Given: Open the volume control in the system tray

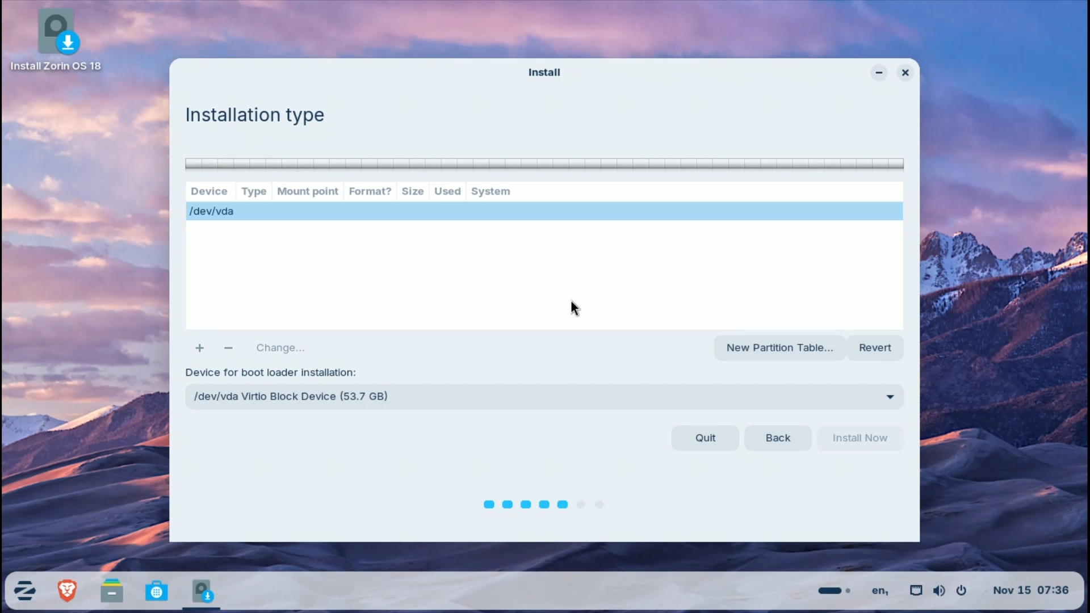Looking at the screenshot, I should click(939, 590).
